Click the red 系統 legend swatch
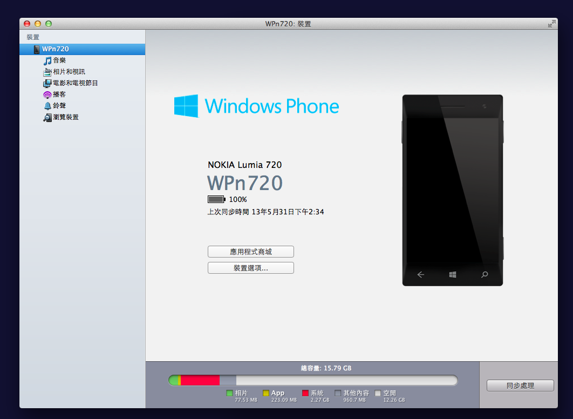 click(305, 393)
